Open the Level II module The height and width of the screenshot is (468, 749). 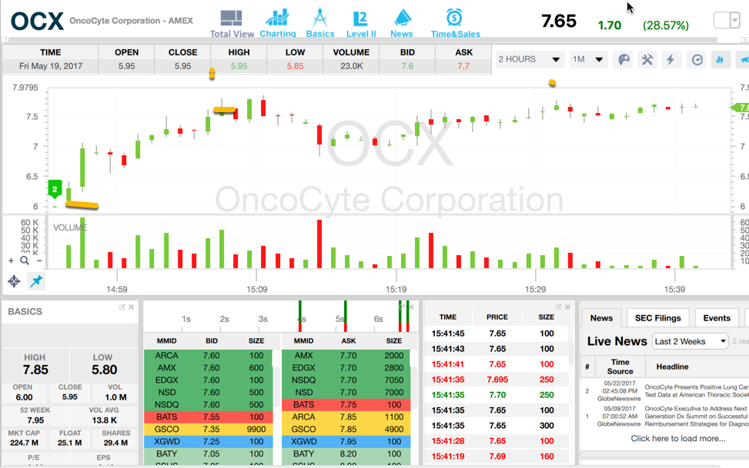(361, 23)
